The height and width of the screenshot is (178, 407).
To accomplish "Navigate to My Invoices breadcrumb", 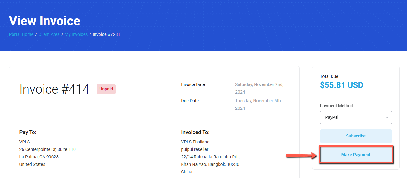I will pos(76,34).
